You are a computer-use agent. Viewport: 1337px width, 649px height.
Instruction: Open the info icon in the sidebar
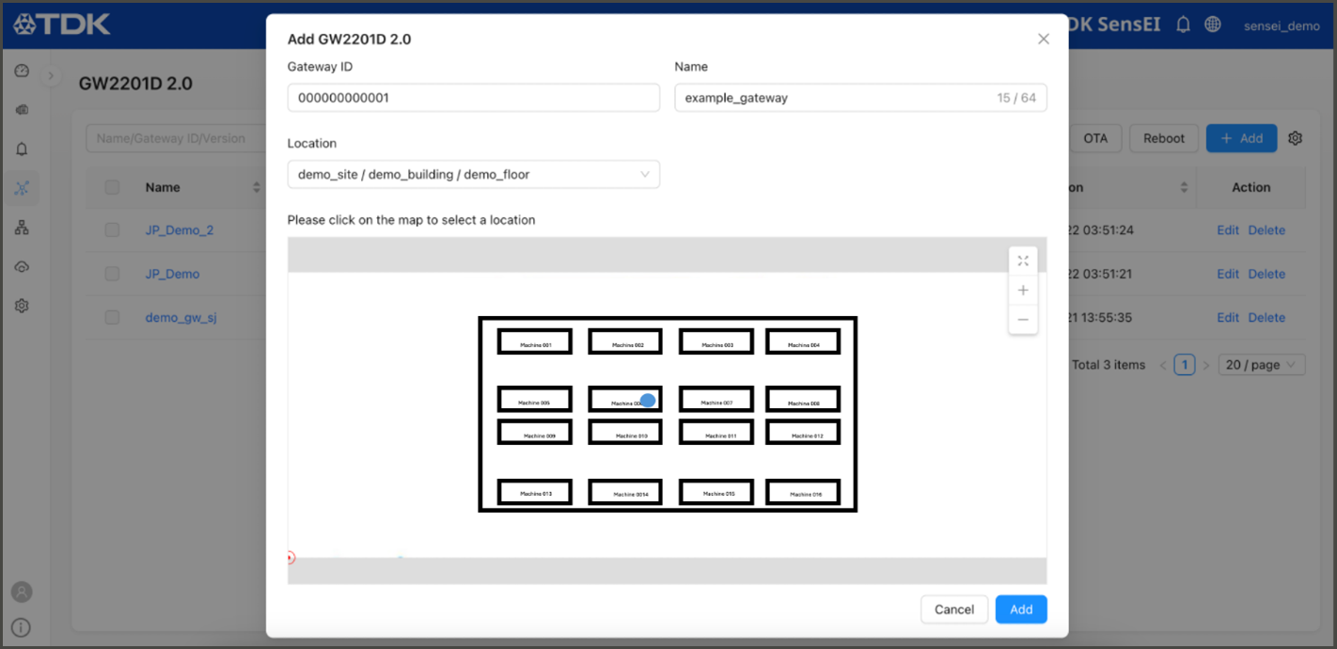pyautogui.click(x=22, y=627)
